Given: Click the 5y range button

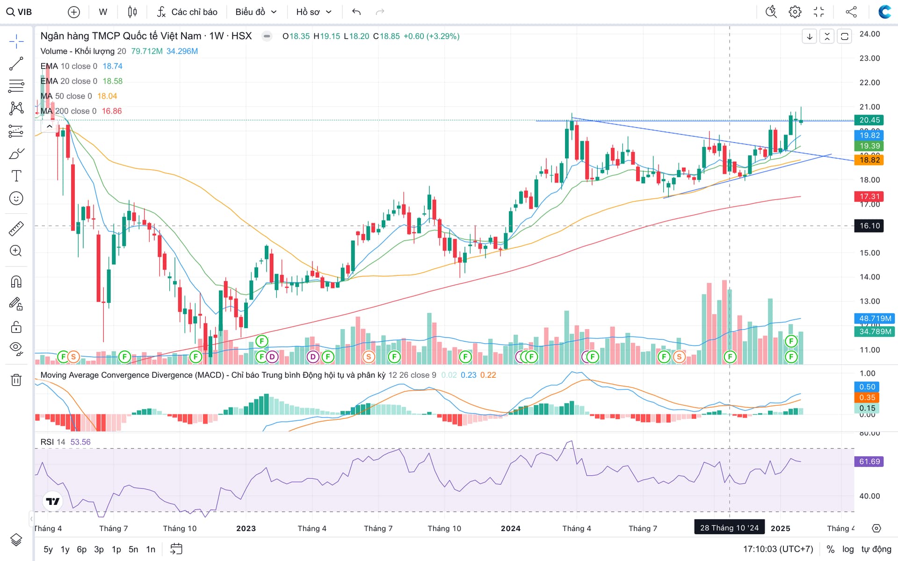Looking at the screenshot, I should 48,549.
